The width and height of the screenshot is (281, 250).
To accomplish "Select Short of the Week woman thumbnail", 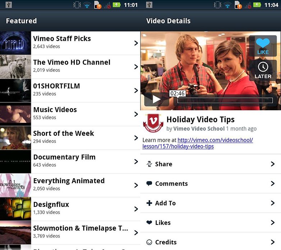I will point(15,138).
